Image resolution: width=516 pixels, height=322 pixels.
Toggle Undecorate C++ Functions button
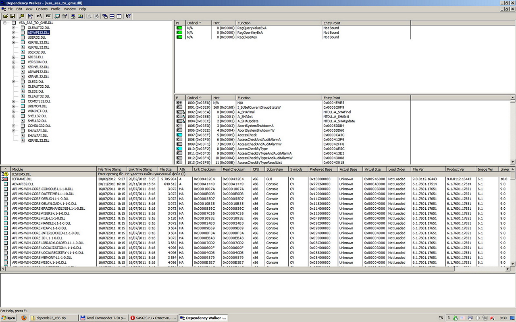point(48,16)
